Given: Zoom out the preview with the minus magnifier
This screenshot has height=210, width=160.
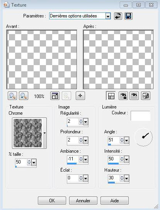Looking at the screenshot, I should point(12,96).
